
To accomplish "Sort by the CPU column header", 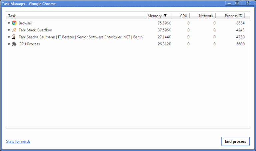I will (180, 16).
